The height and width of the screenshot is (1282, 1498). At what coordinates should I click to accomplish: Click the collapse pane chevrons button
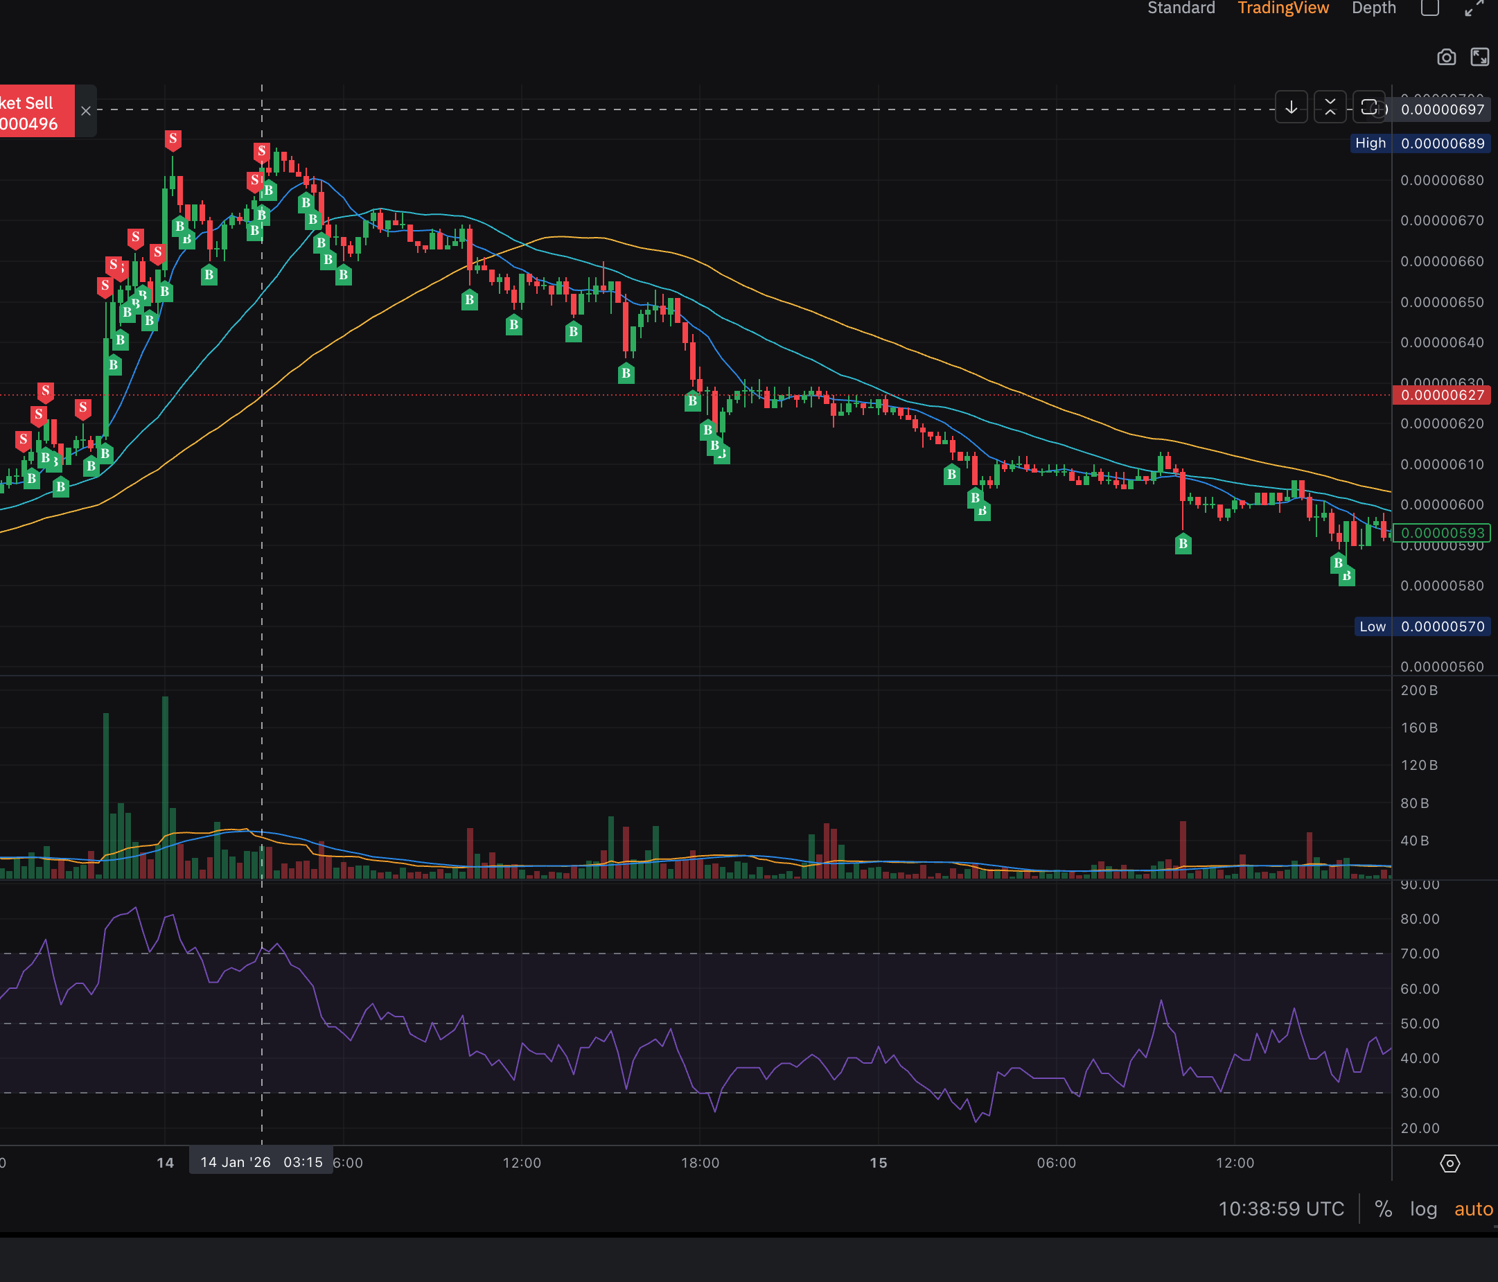coord(1330,107)
